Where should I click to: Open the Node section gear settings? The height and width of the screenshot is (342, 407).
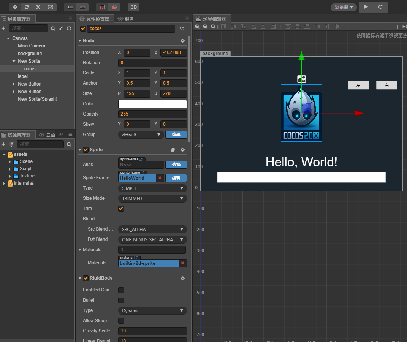pyautogui.click(x=183, y=41)
